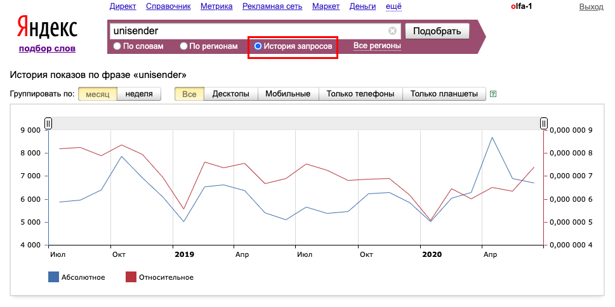Focus the unisender search input field
Image resolution: width=615 pixels, height=307 pixels.
[x=249, y=31]
